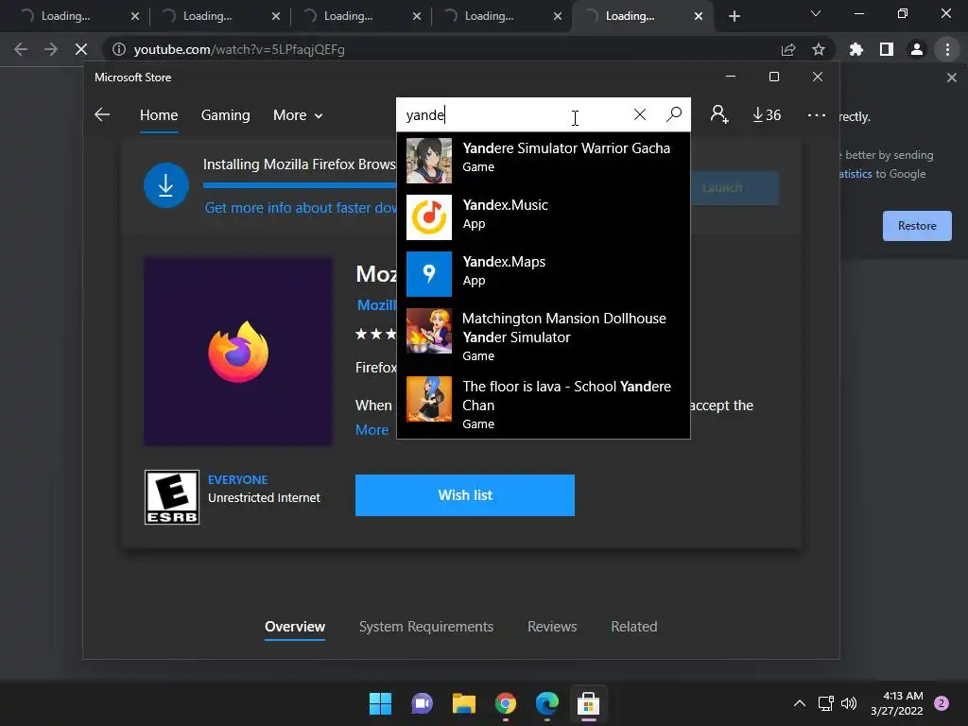Image resolution: width=968 pixels, height=726 pixels.
Task: Click the ESRB Everyone rating badge
Action: point(172,497)
